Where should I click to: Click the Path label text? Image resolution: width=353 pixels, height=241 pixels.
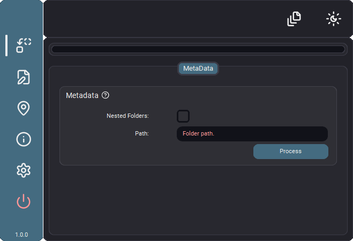[x=142, y=134]
